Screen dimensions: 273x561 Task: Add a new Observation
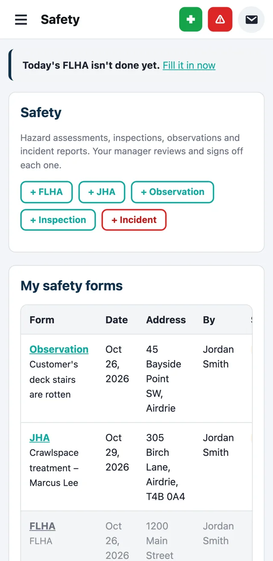point(172,192)
